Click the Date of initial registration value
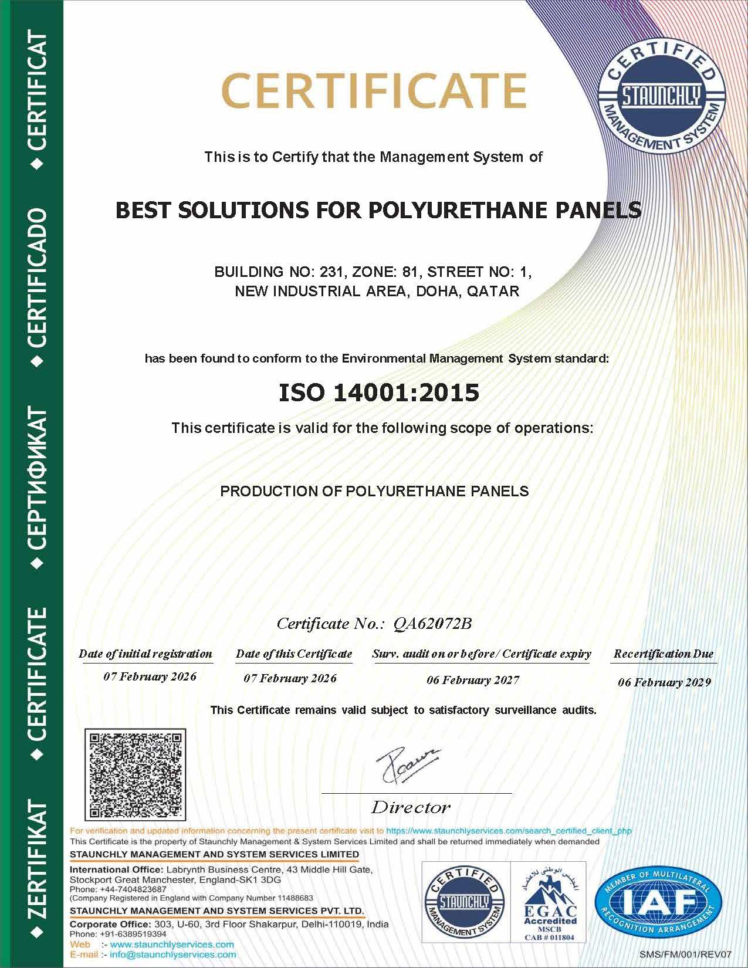 pos(150,676)
